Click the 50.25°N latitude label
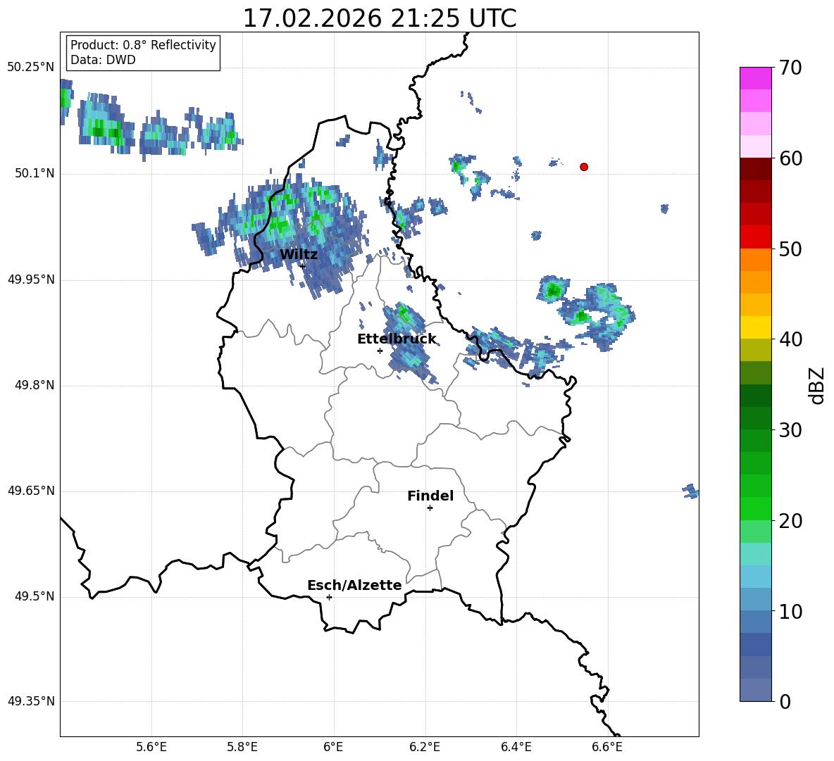The height and width of the screenshot is (761, 834). pyautogui.click(x=31, y=68)
